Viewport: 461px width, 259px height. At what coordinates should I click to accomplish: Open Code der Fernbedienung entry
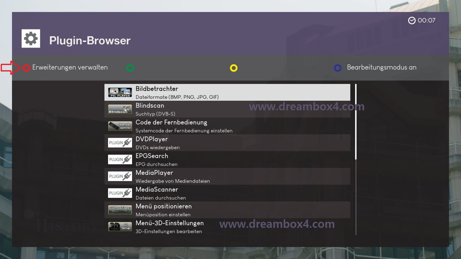[227, 126]
